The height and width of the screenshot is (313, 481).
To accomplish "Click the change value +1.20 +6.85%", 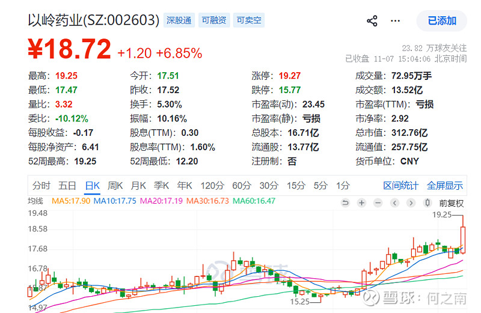I will coord(160,53).
